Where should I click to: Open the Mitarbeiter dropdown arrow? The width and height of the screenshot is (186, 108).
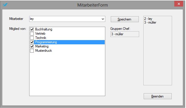pos(103,19)
